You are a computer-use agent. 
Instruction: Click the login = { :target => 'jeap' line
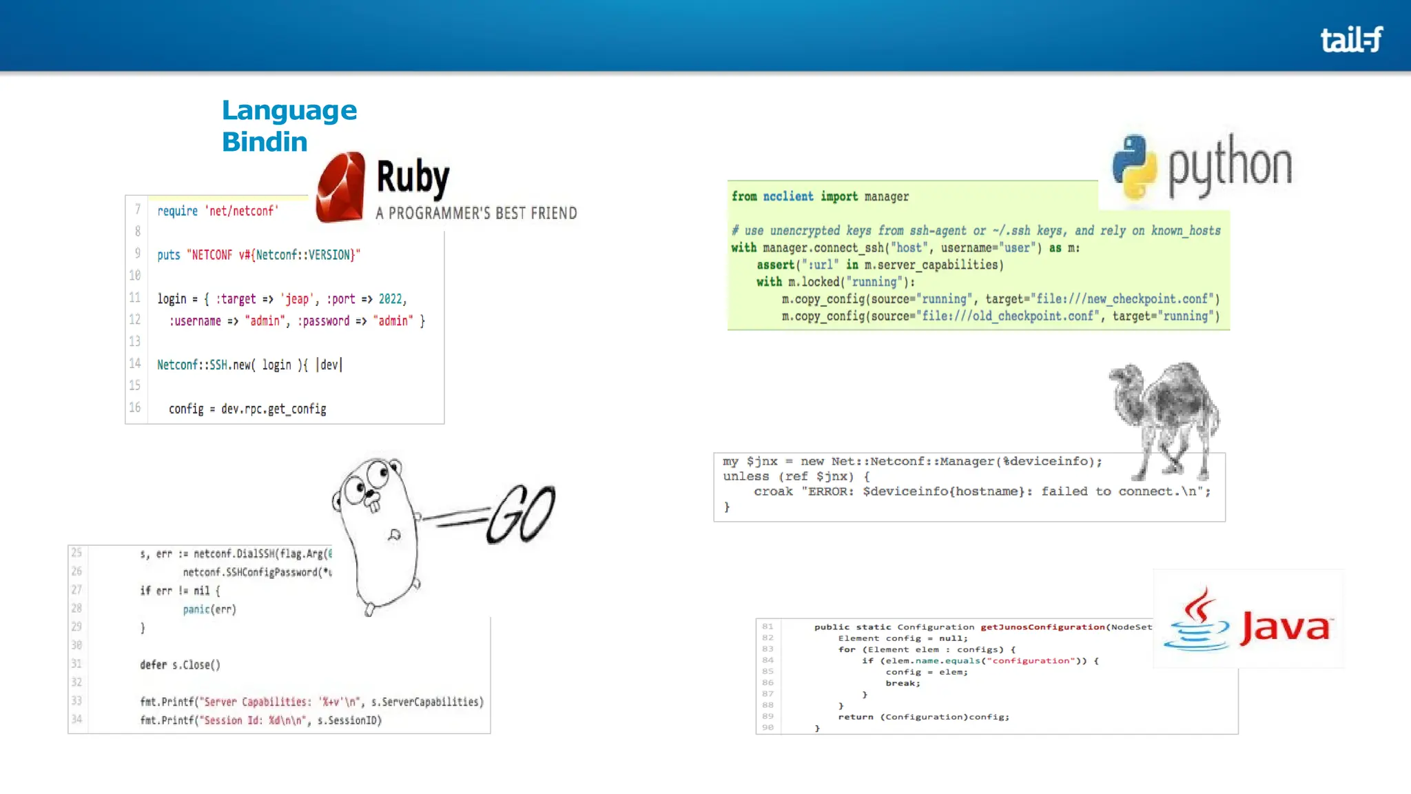[x=282, y=299]
